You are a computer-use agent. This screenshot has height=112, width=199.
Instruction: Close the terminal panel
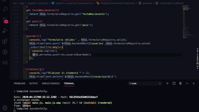pos(193,83)
